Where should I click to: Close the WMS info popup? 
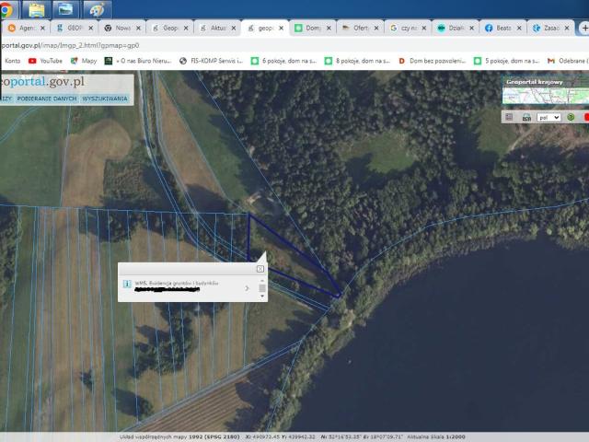click(260, 269)
